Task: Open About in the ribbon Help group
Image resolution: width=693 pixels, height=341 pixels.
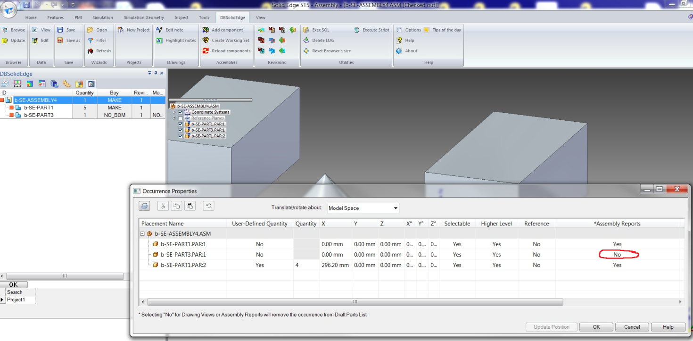Action: tap(407, 51)
